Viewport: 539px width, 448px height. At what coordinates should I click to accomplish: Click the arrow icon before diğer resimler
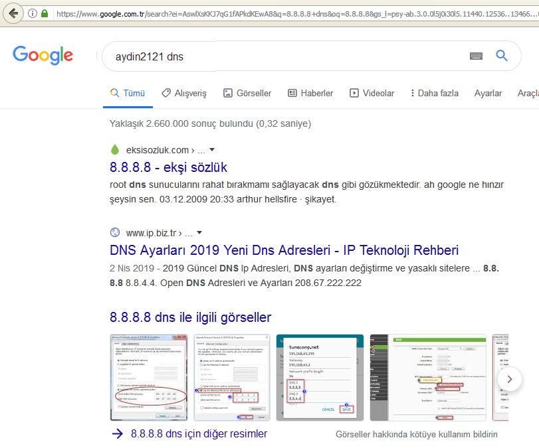pos(117,433)
